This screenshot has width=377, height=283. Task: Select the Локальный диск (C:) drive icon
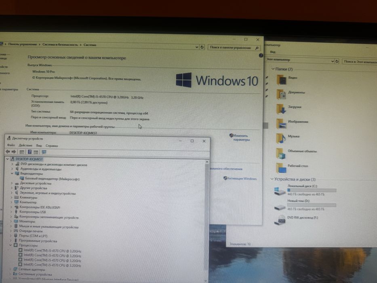[279, 191]
